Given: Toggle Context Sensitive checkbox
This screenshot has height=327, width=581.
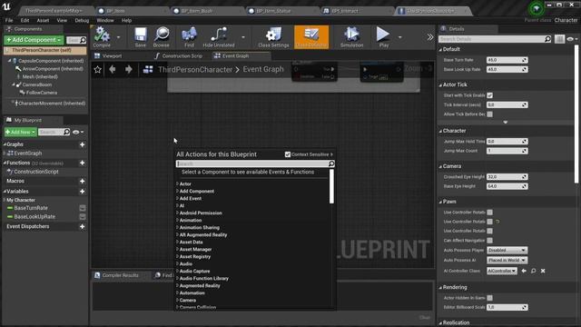Looking at the screenshot, I should [288, 154].
